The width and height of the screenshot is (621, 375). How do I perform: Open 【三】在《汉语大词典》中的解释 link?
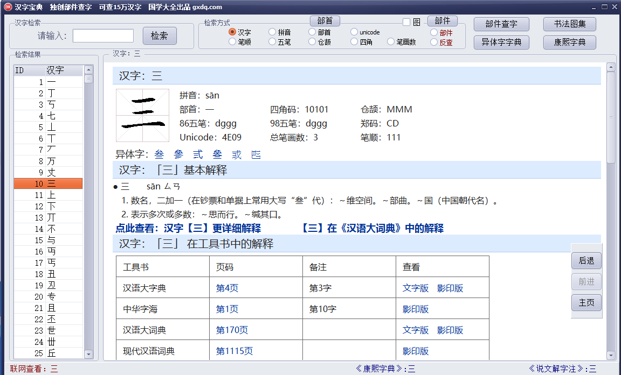[x=372, y=229]
